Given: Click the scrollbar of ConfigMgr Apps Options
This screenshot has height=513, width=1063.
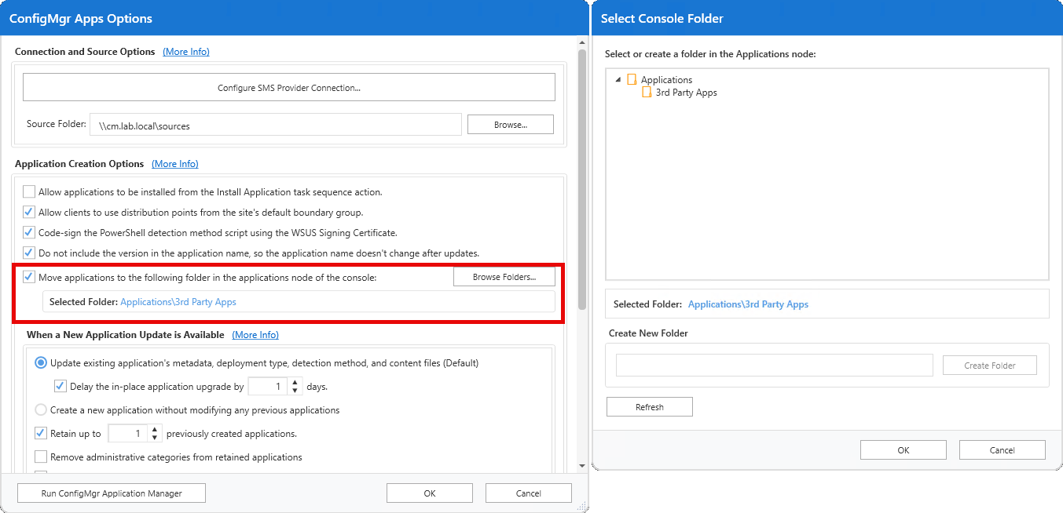Looking at the screenshot, I should [581, 157].
